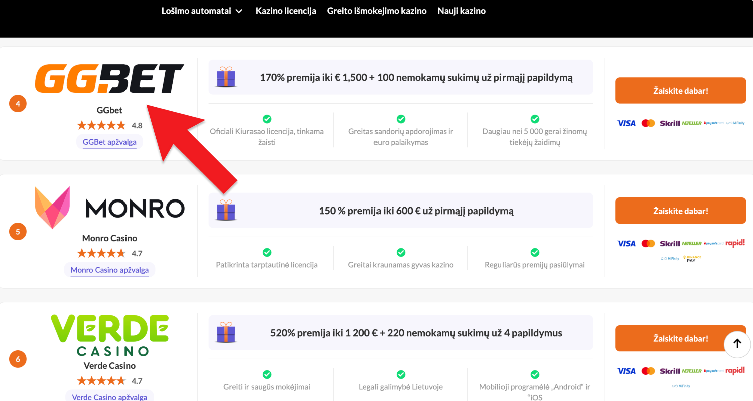Open Kazino licencija menu item
753x401 pixels.
pos(286,11)
